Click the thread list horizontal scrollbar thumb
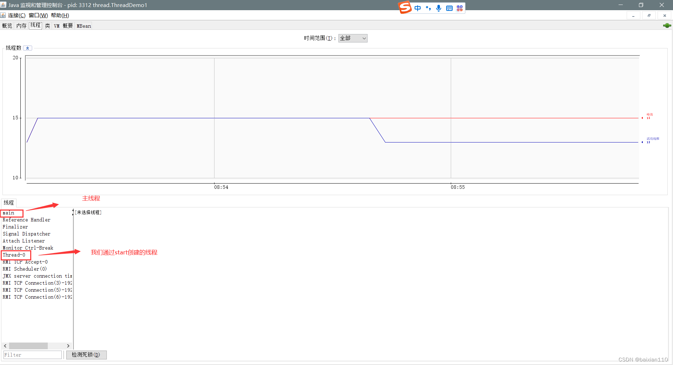This screenshot has width=673, height=365. [x=28, y=346]
